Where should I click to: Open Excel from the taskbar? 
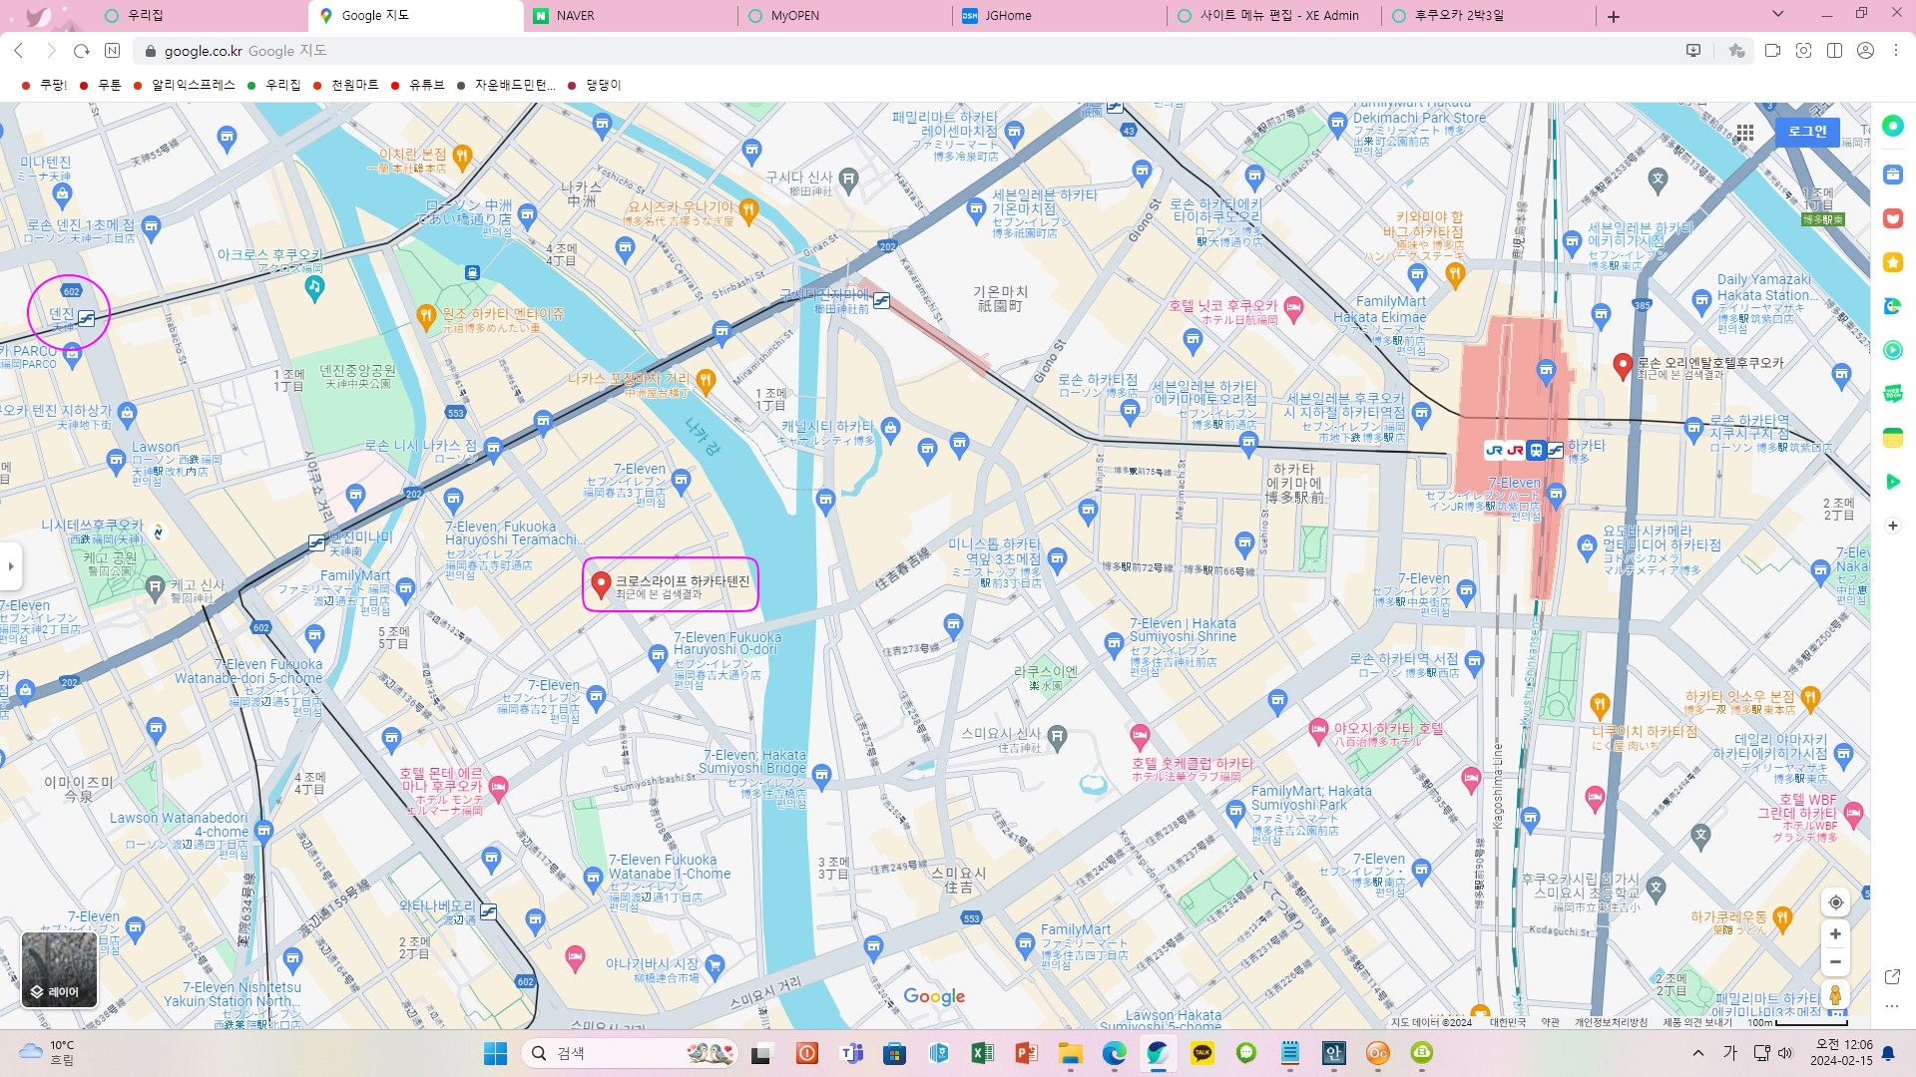click(x=982, y=1053)
